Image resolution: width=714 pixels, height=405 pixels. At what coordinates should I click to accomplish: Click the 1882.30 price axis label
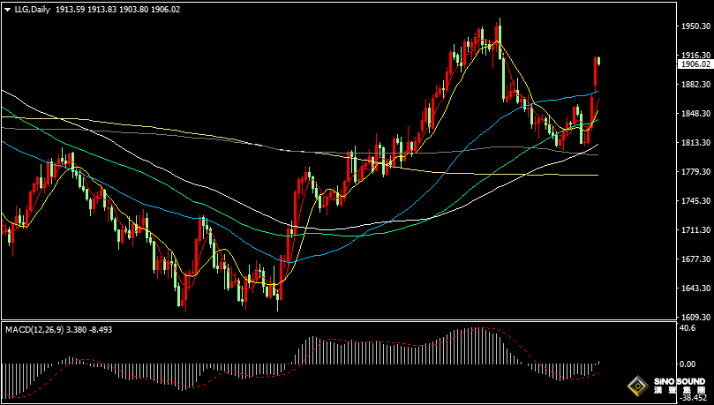click(x=696, y=84)
